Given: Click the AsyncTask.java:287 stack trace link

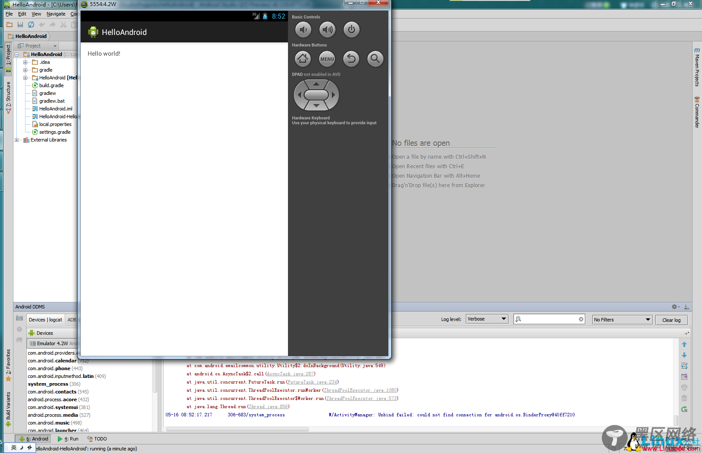Looking at the screenshot, I should [291, 374].
